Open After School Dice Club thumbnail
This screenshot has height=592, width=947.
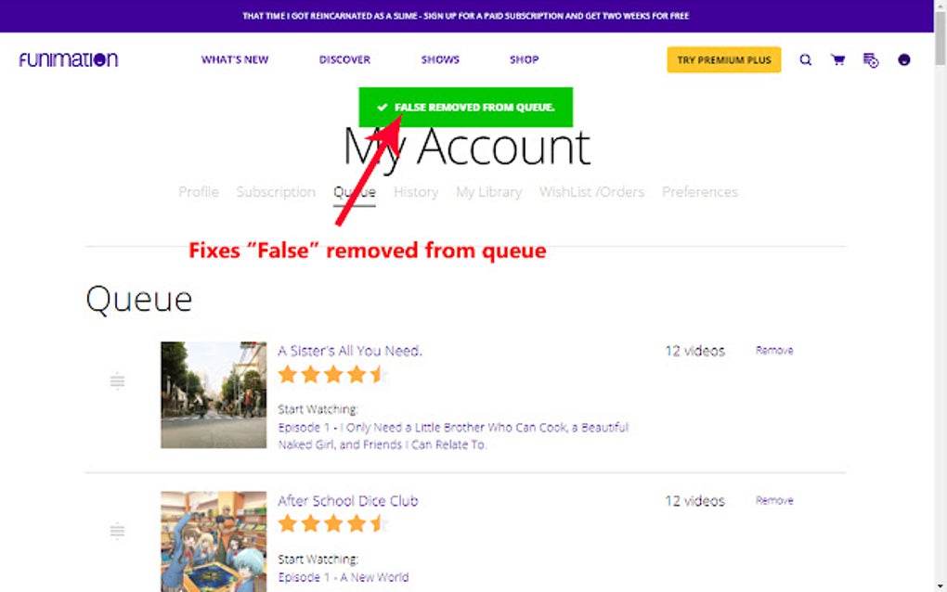click(x=214, y=541)
